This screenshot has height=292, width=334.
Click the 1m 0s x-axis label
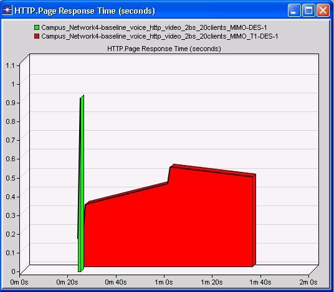(164, 282)
